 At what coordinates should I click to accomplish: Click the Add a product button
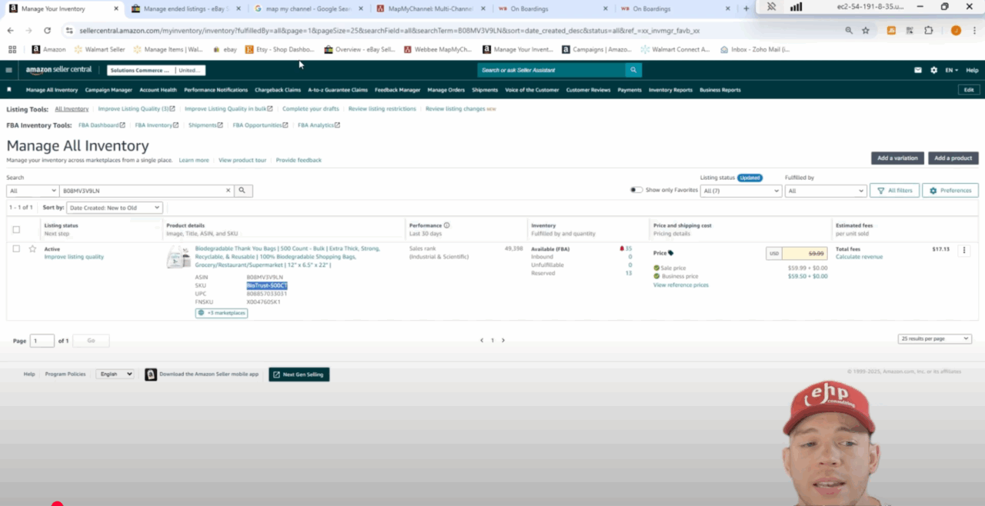tap(953, 158)
